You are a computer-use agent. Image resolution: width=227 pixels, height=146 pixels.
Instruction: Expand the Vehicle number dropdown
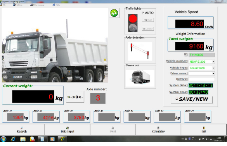tap(213, 62)
